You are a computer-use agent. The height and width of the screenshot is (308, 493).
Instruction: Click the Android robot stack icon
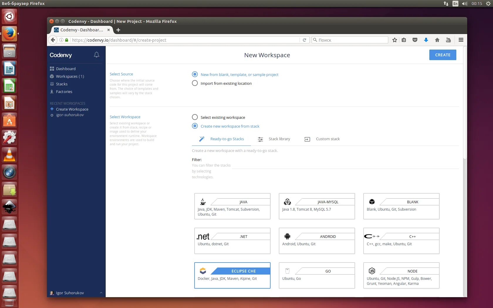pos(287,236)
